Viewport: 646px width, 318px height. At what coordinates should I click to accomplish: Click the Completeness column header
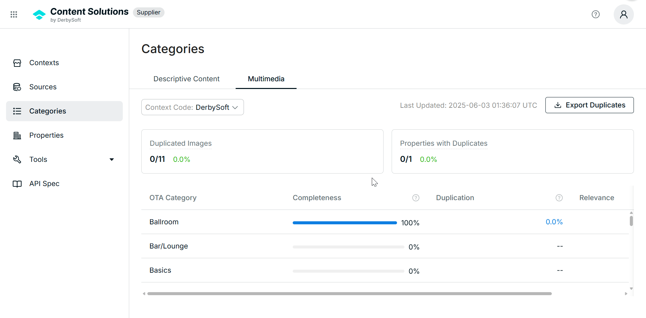(x=317, y=198)
